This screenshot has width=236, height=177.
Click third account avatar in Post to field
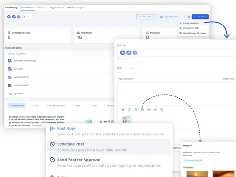coord(135,52)
